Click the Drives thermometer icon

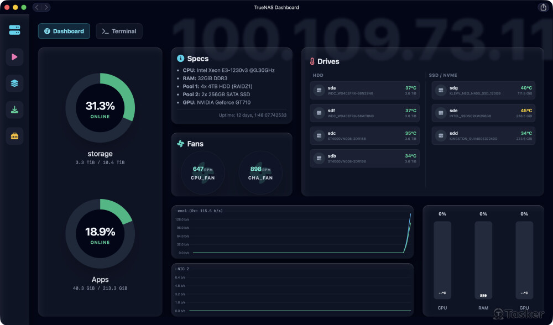click(x=312, y=61)
